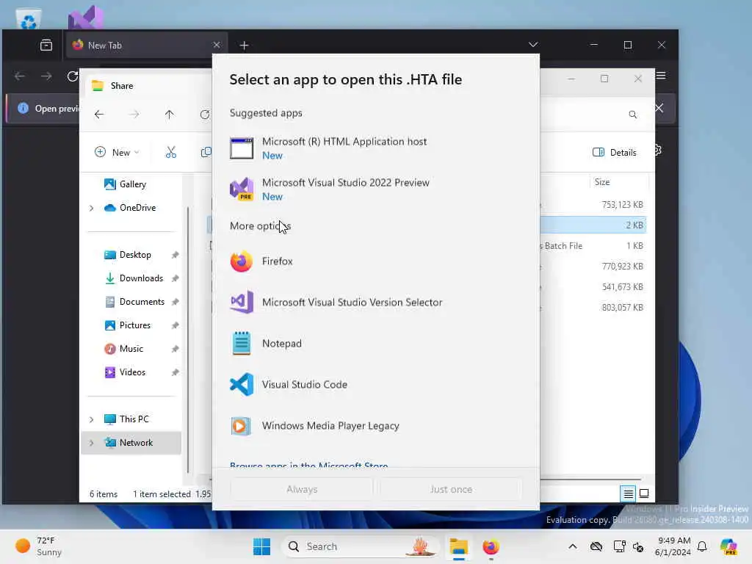Screen dimensions: 752x564
Task: Choose Notepad from the app list
Action: 375,344
